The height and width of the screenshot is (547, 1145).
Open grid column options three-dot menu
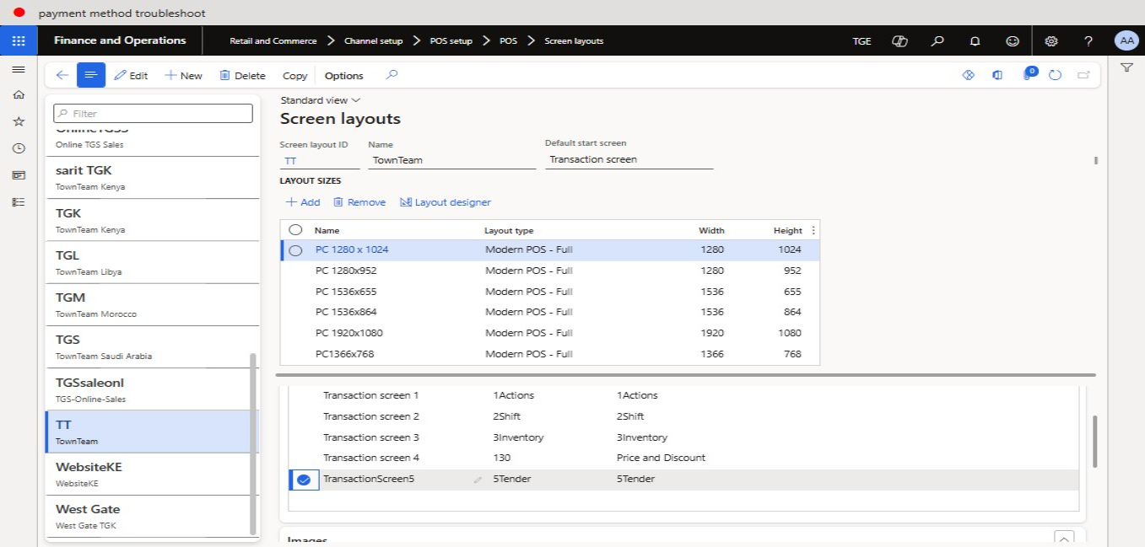(813, 230)
